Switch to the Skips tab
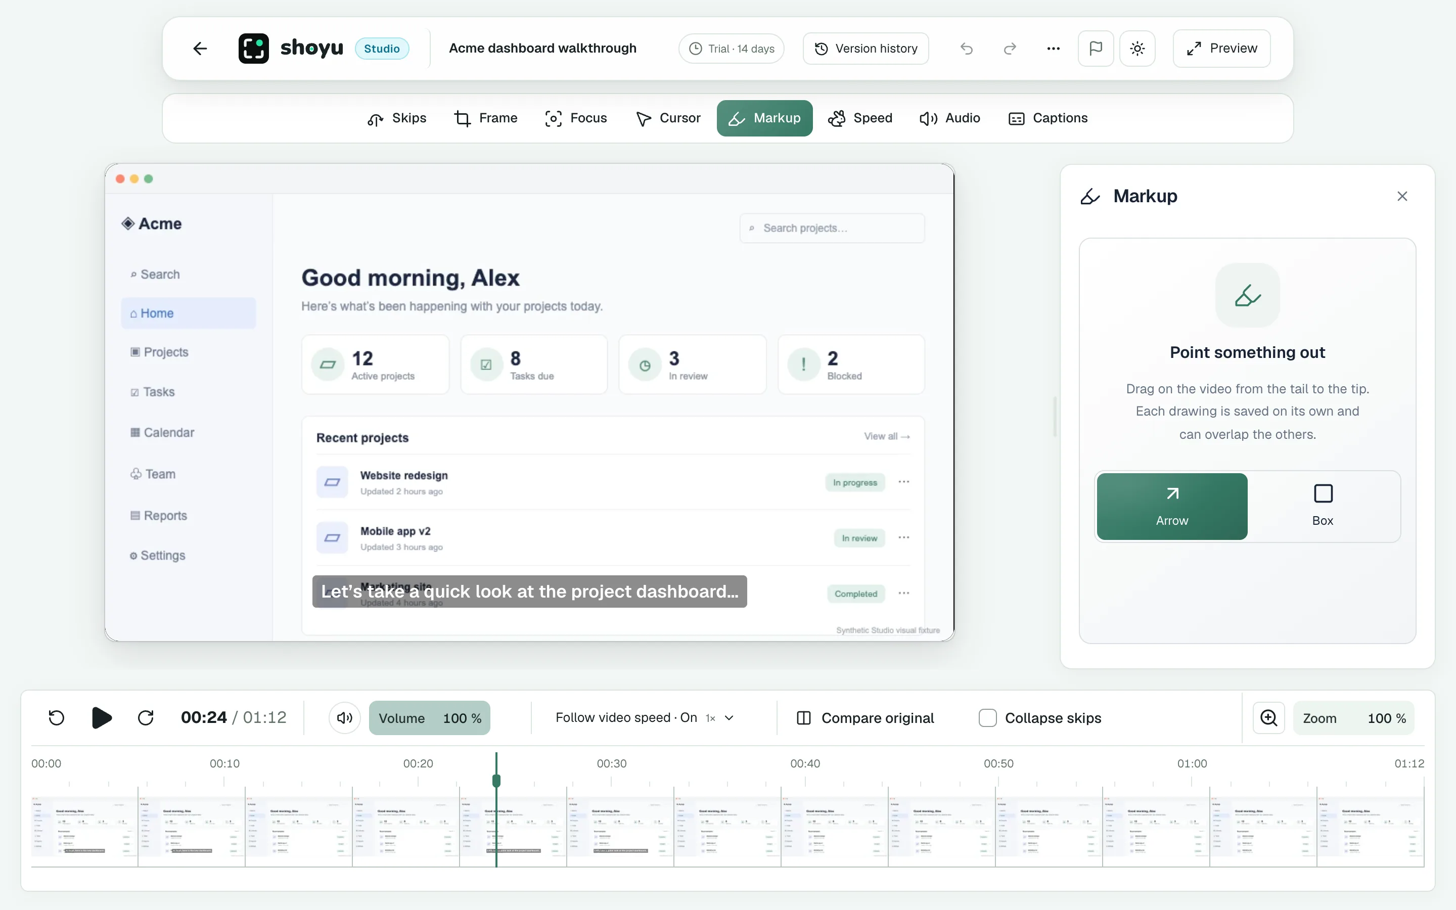This screenshot has width=1456, height=910. 397,118
